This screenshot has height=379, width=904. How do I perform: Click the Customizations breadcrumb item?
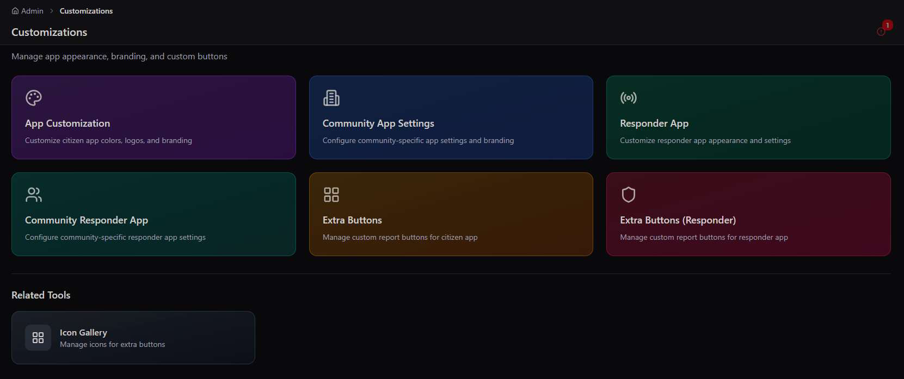coord(86,11)
